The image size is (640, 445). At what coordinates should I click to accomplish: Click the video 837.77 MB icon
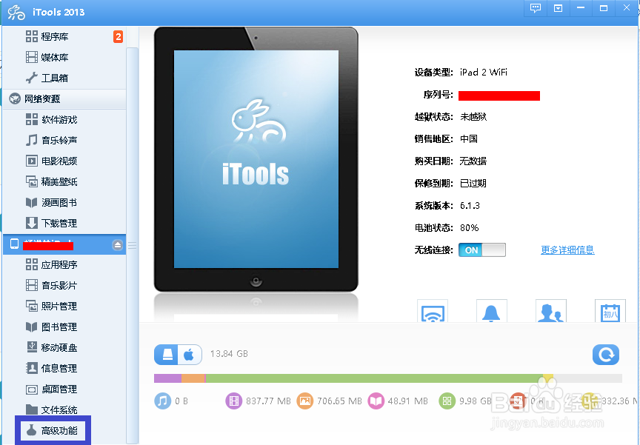coord(233,401)
